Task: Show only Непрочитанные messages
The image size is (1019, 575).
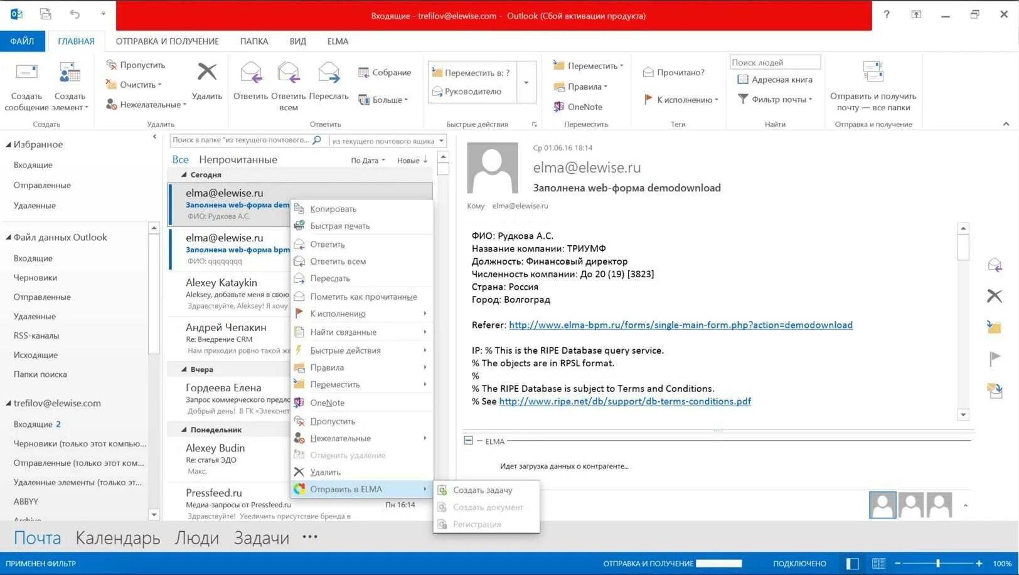Action: pyautogui.click(x=238, y=160)
